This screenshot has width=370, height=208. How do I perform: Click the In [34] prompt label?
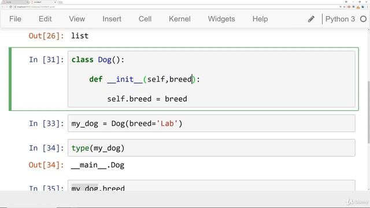(x=46, y=148)
